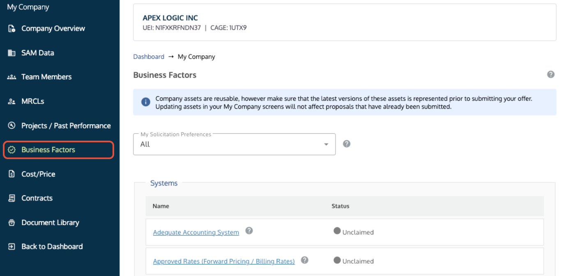
Task: Click the Business Factors page heading
Action: (x=165, y=75)
